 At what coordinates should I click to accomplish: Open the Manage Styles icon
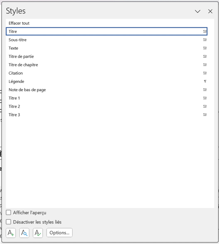click(38, 233)
